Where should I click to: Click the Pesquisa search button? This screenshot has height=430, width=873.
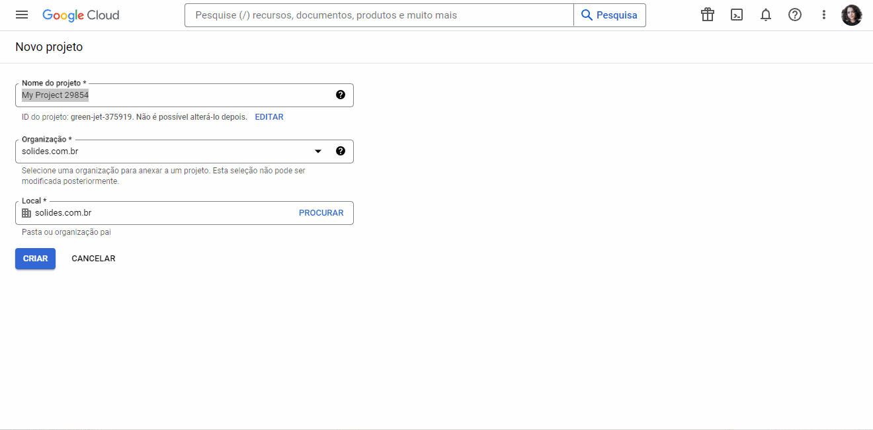click(610, 15)
